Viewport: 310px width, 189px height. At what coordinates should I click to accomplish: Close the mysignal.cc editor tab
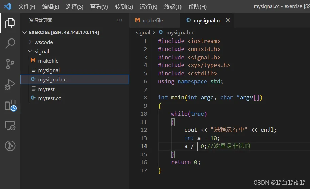[228, 20]
